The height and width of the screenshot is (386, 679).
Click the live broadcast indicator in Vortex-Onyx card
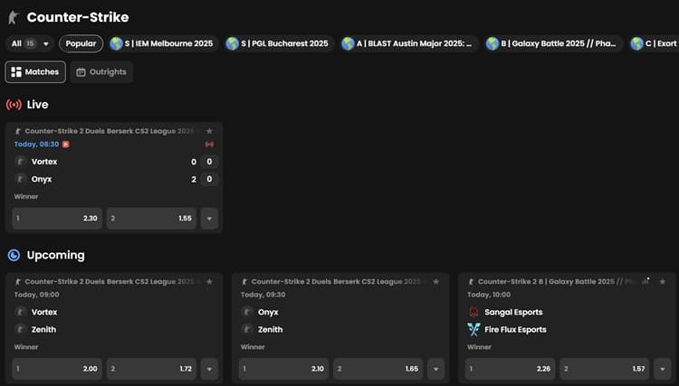click(x=210, y=145)
